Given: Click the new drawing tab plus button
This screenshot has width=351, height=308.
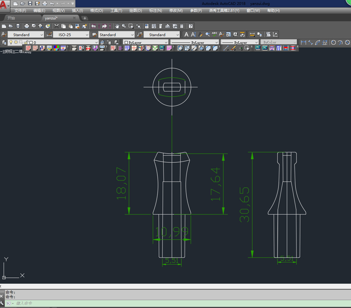Looking at the screenshot, I should point(85,18).
